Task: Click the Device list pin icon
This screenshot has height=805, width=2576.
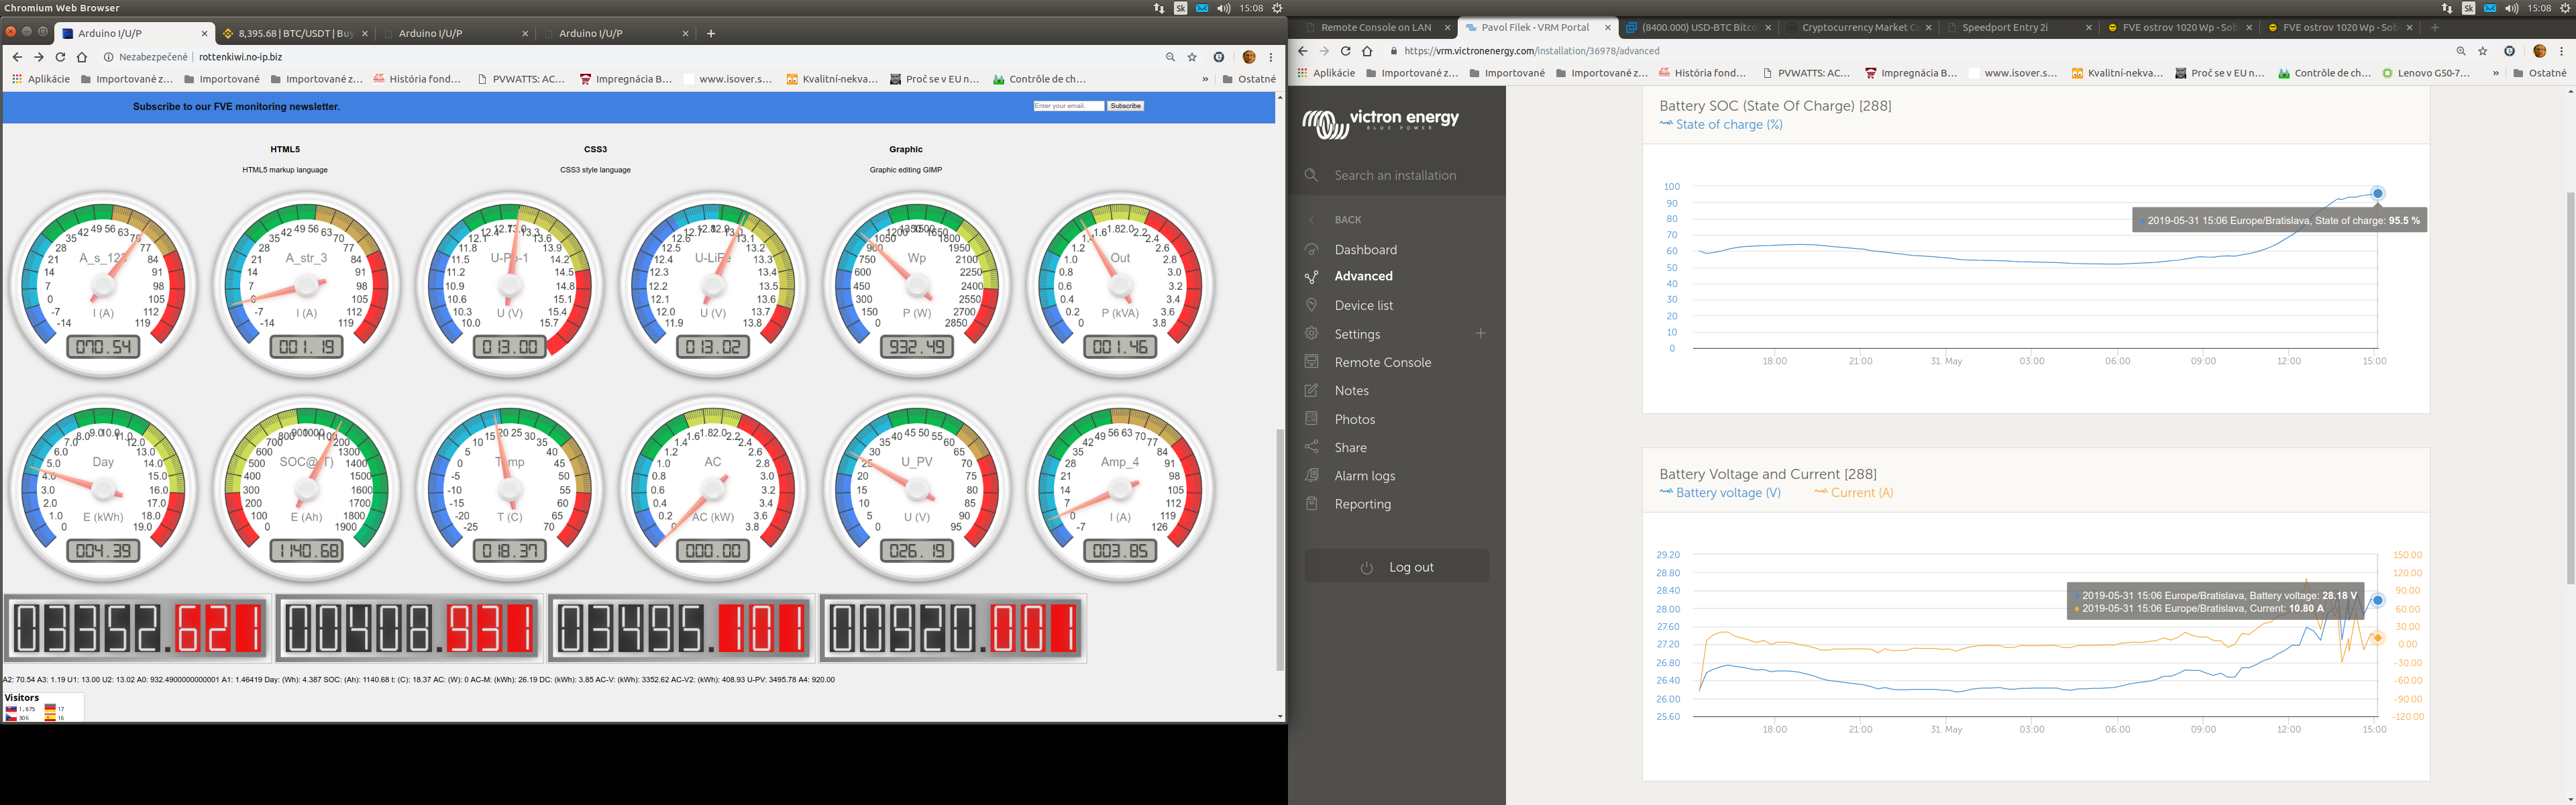Action: 1311,305
